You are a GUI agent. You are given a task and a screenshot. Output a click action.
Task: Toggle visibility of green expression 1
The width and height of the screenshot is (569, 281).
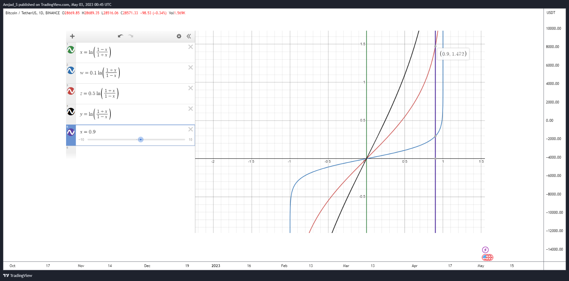pyautogui.click(x=71, y=50)
